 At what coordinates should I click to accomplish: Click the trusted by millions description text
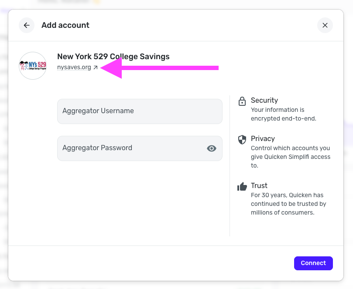(x=288, y=204)
